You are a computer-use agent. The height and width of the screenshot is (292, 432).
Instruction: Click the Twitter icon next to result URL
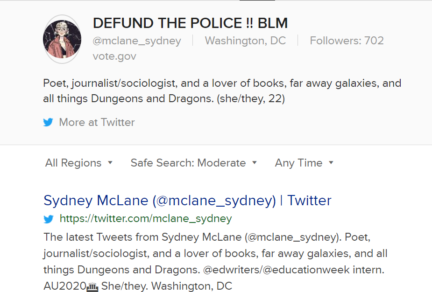(x=49, y=219)
